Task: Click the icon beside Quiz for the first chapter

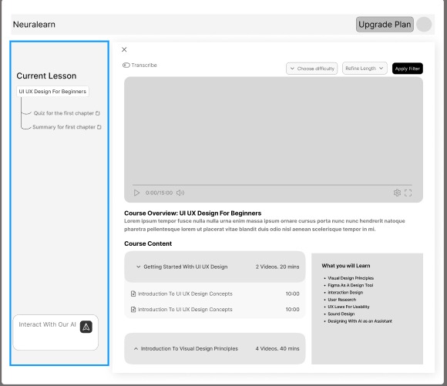Action: tap(98, 113)
